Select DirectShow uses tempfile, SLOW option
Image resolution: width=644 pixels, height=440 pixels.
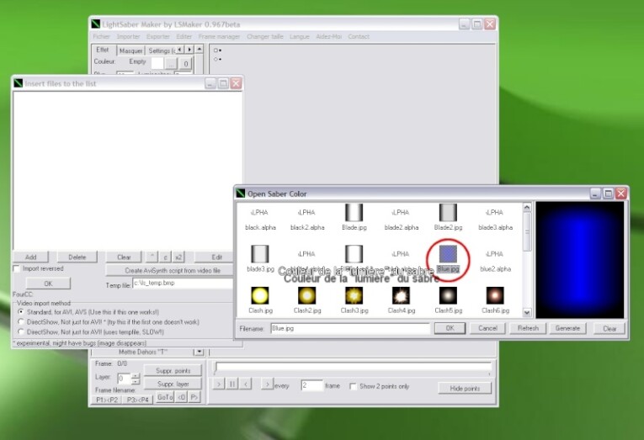(x=20, y=331)
